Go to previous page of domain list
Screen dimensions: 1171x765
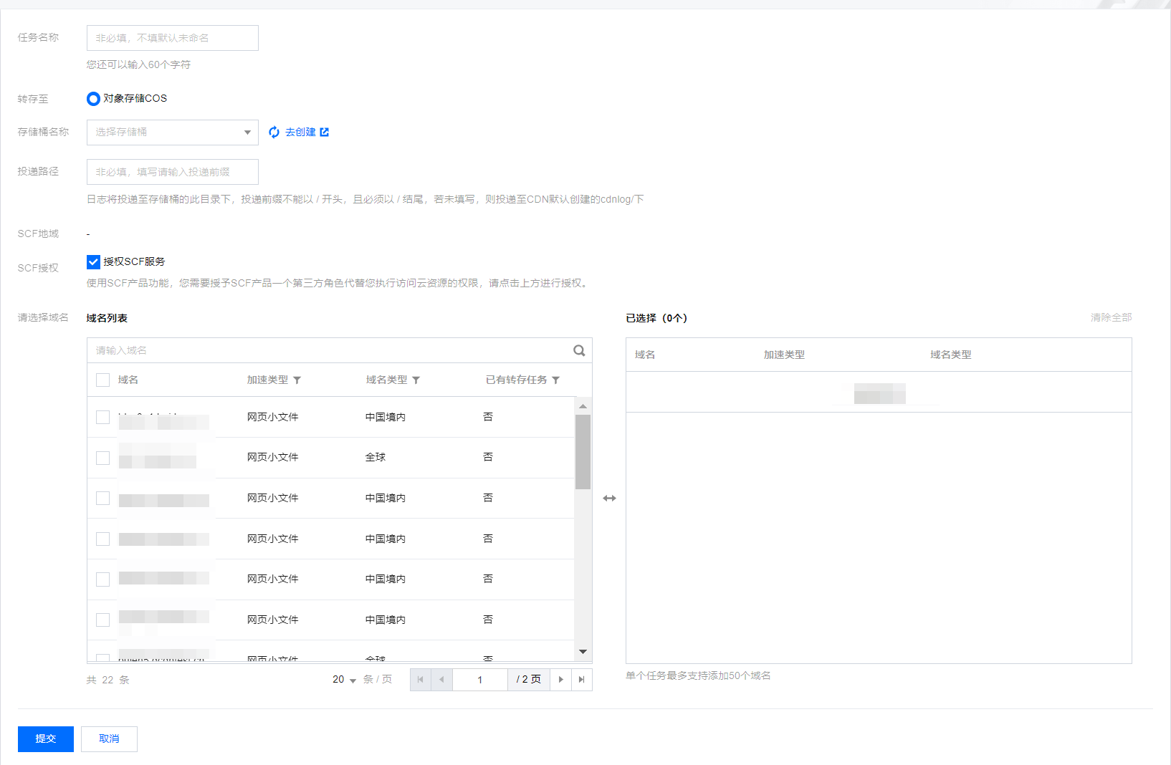tap(442, 680)
